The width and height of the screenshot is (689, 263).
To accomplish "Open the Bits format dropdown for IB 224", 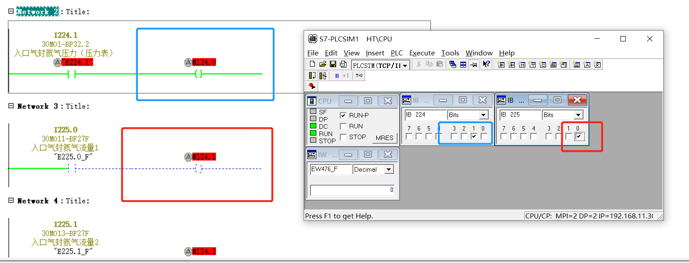I will [483, 115].
